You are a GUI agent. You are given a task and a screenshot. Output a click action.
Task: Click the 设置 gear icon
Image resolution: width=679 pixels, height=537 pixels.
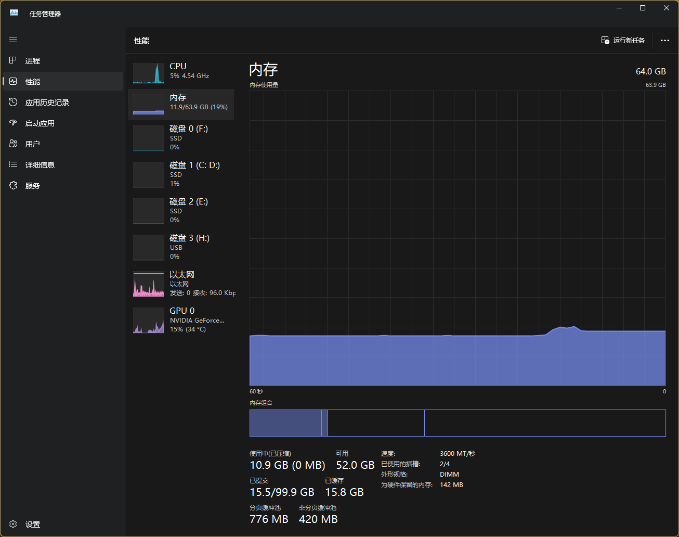tap(13, 524)
